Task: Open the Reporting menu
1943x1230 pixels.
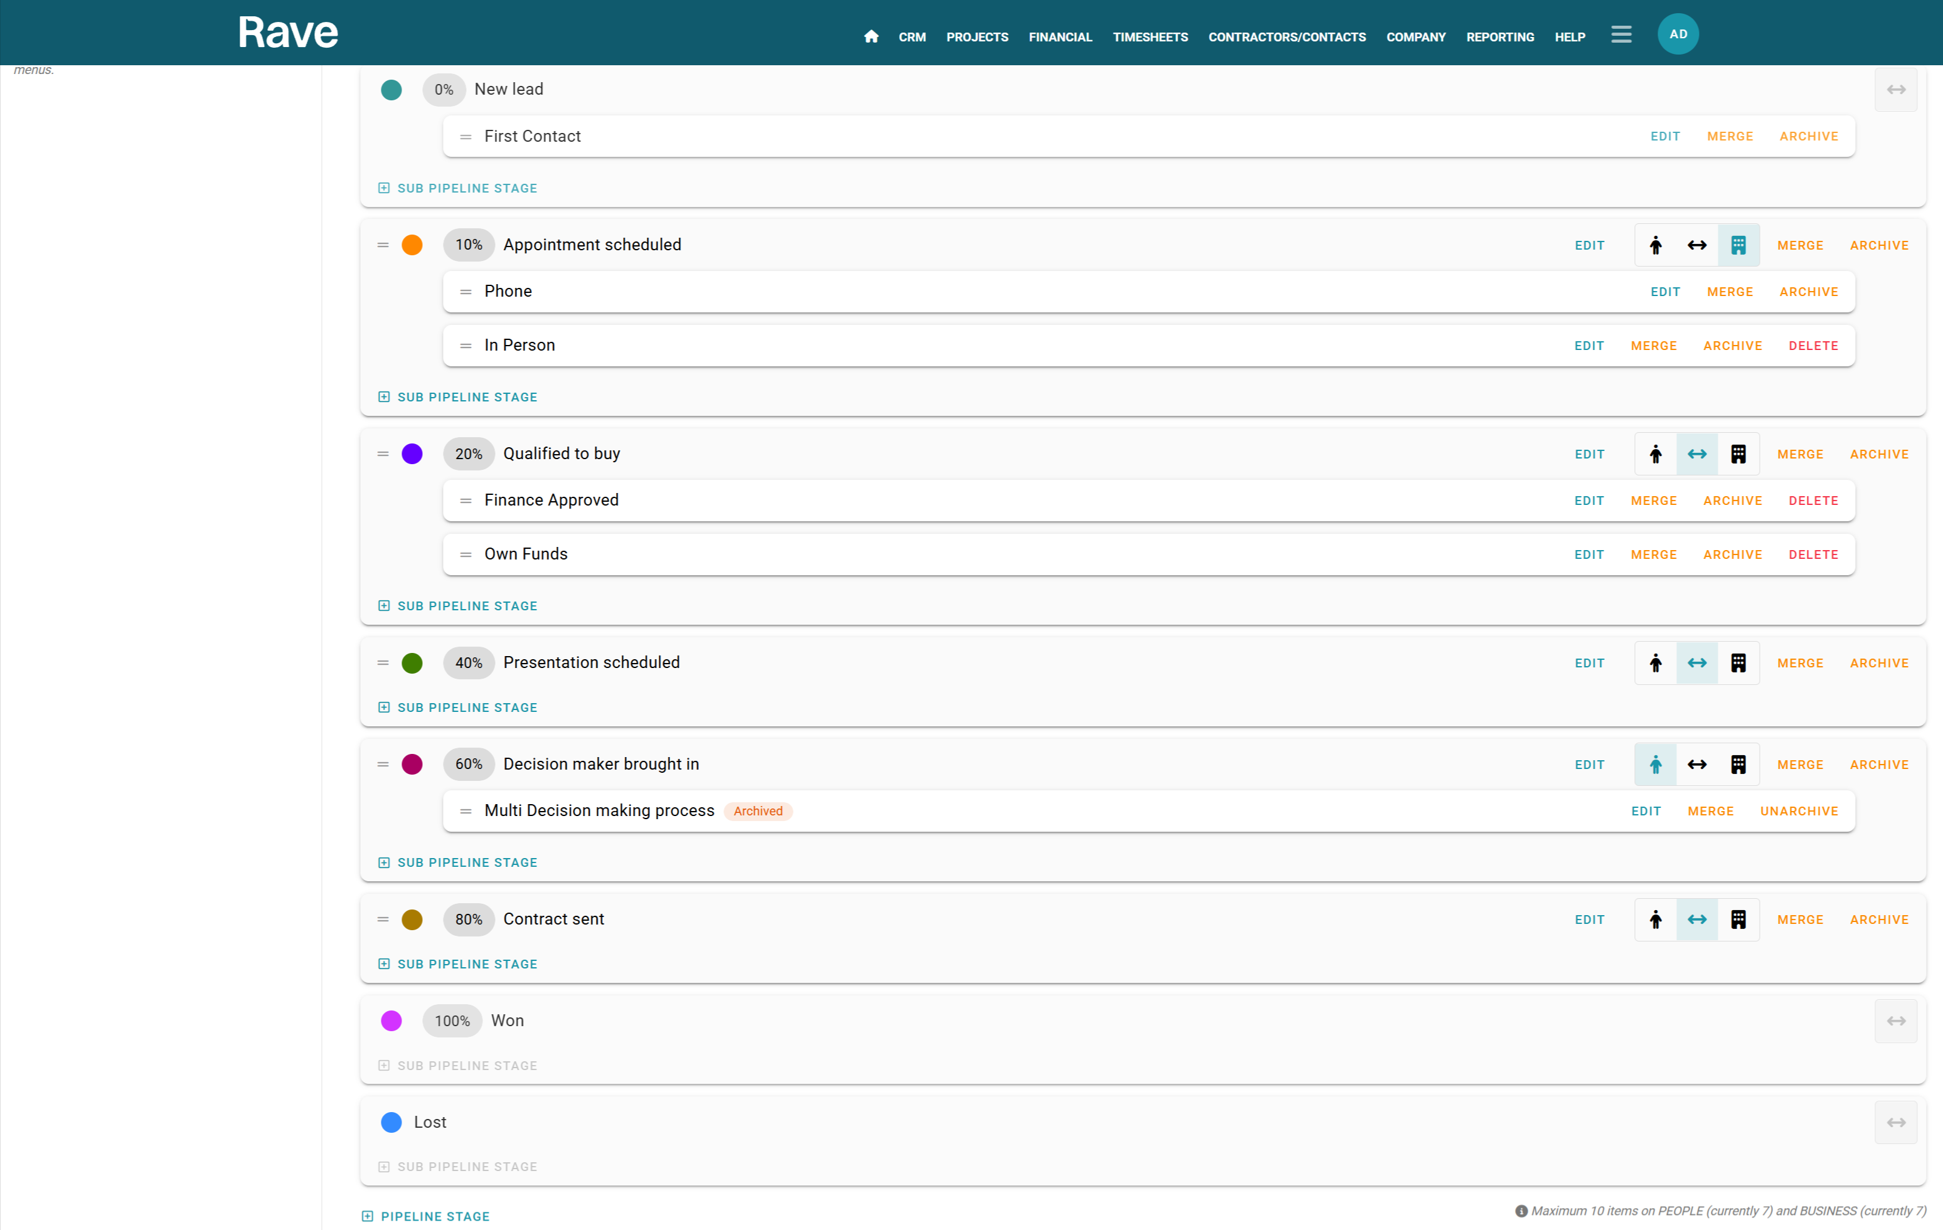Action: pos(1500,37)
